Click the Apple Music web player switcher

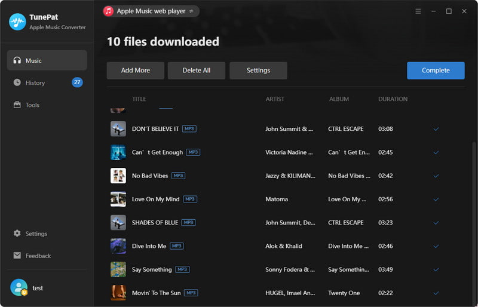point(151,11)
